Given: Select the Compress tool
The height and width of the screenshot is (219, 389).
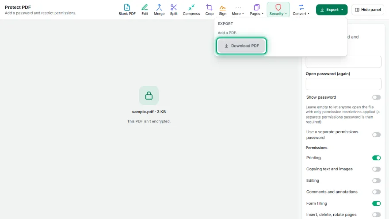Looking at the screenshot, I should coord(191,10).
